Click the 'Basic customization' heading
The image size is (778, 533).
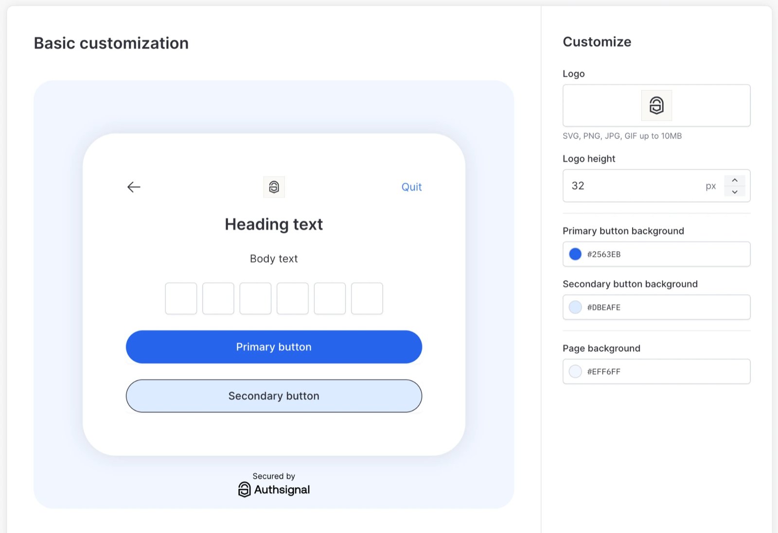coord(111,43)
